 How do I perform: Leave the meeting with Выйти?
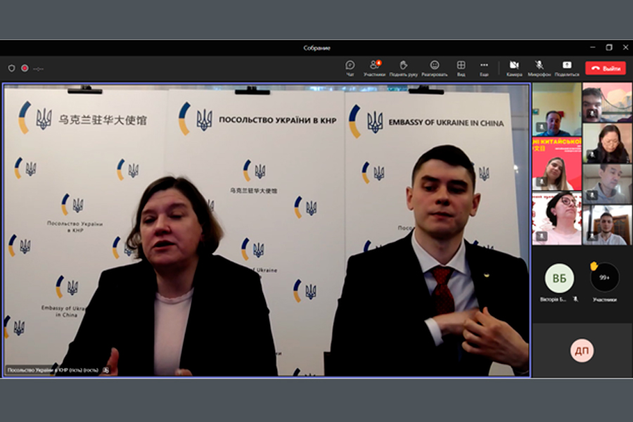click(x=606, y=68)
